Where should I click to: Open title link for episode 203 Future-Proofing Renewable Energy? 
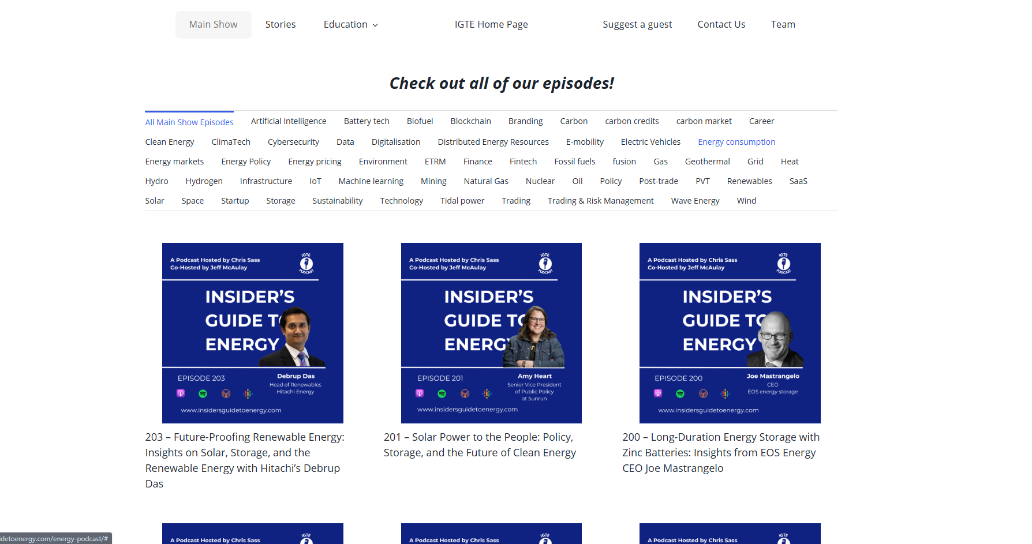click(x=245, y=460)
